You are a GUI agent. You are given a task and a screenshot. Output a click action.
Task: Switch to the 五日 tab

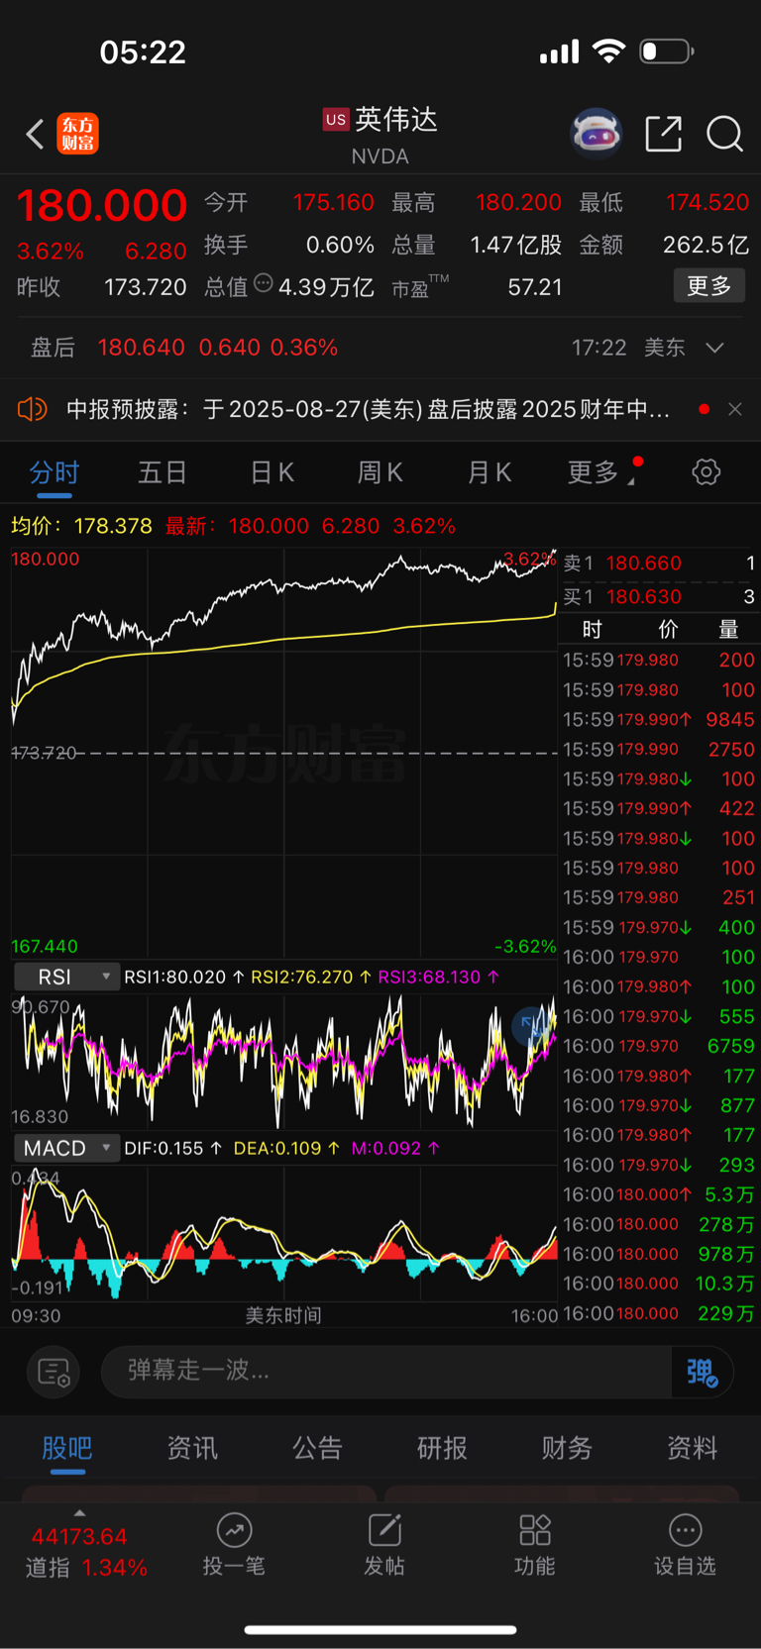[163, 472]
